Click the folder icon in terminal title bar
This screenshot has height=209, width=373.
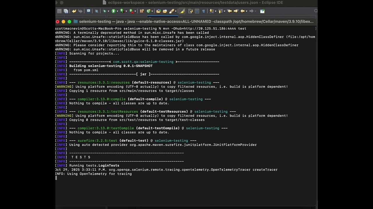[x=75, y=21]
